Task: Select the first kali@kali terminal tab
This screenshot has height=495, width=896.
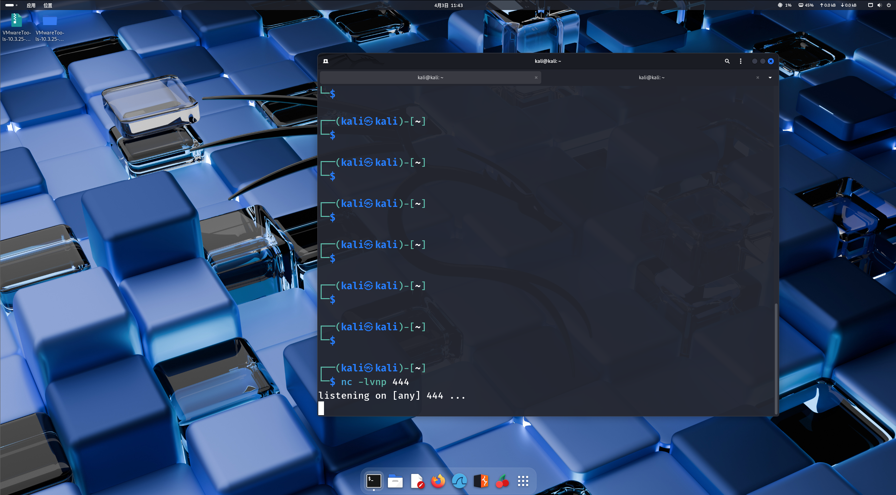Action: point(430,78)
